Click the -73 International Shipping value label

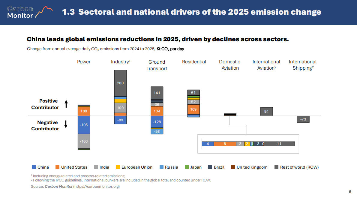303,119
